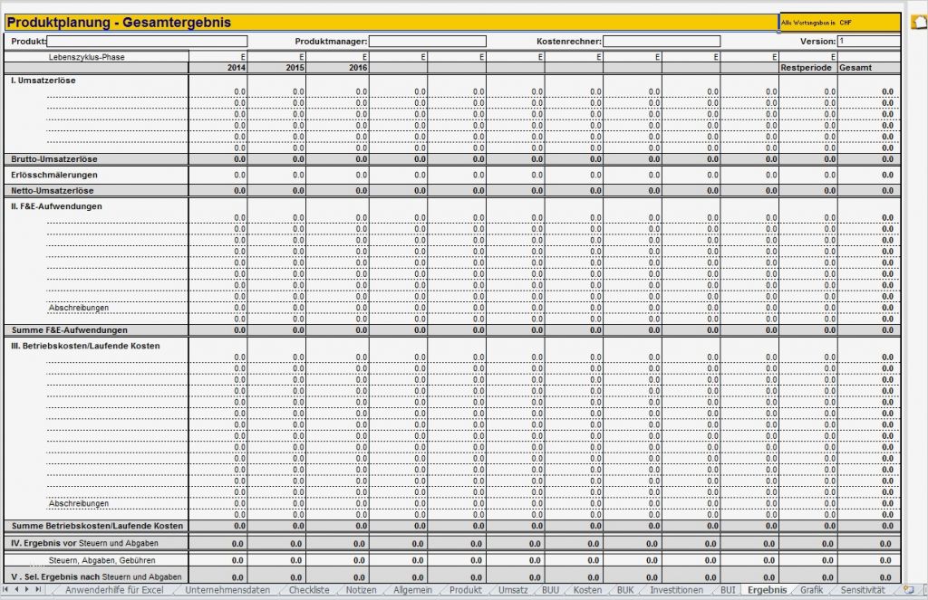Open the Sensitivität tab
Screen dimensions: 928x600
pyautogui.click(x=863, y=590)
